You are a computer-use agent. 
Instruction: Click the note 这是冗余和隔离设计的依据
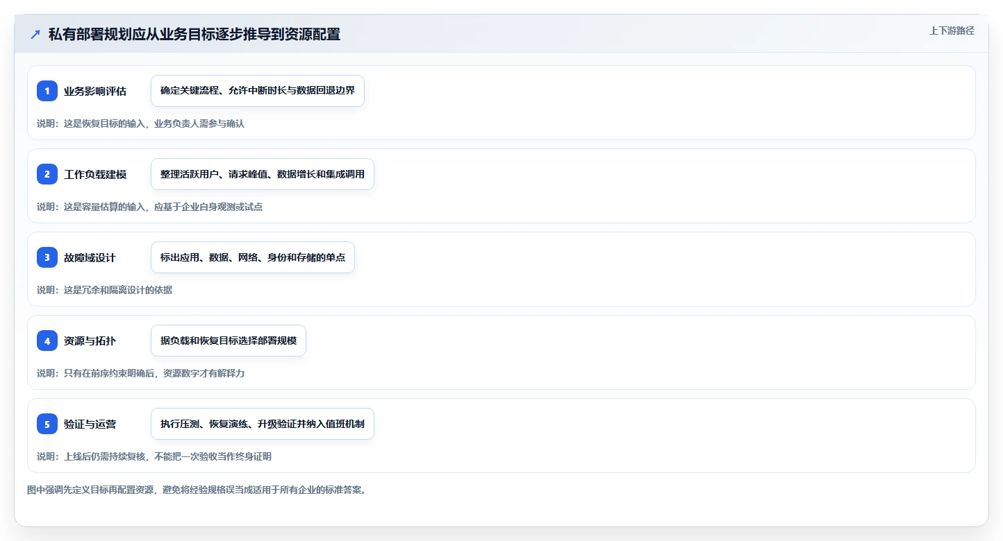pos(118,290)
